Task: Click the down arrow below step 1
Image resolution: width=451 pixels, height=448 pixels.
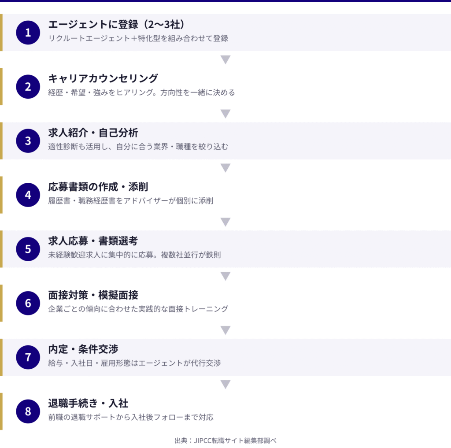Action: (225, 60)
